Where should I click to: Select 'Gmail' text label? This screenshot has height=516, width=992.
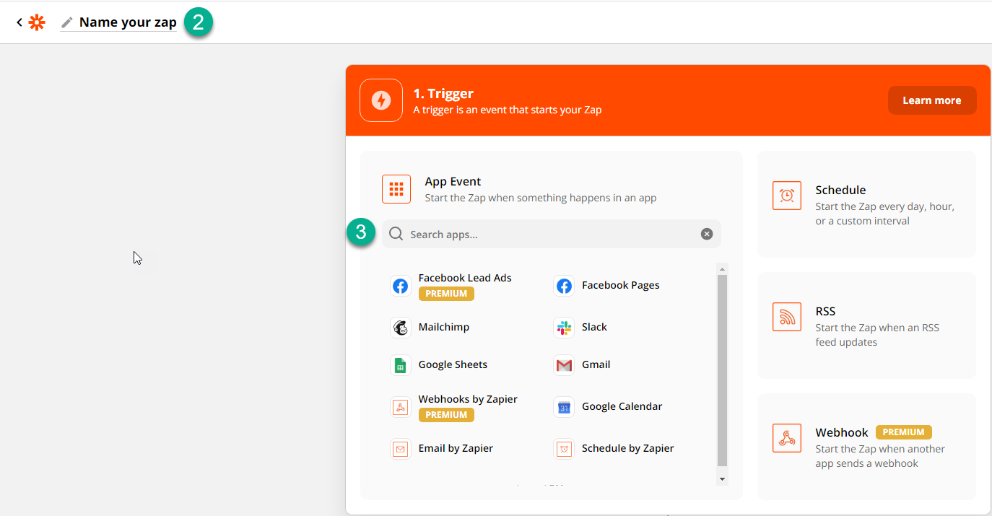596,364
